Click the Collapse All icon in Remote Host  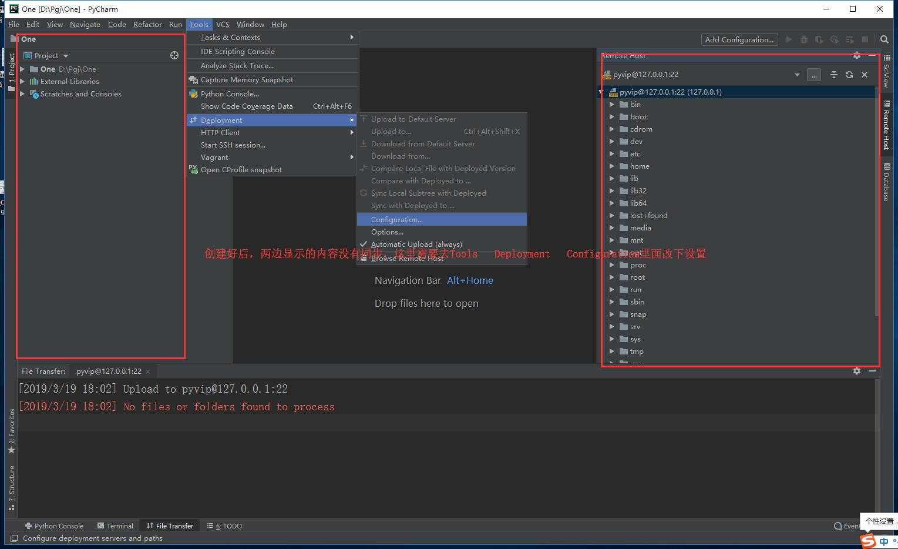(833, 75)
